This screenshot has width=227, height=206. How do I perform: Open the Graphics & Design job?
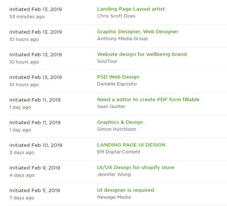pyautogui.click(x=120, y=122)
